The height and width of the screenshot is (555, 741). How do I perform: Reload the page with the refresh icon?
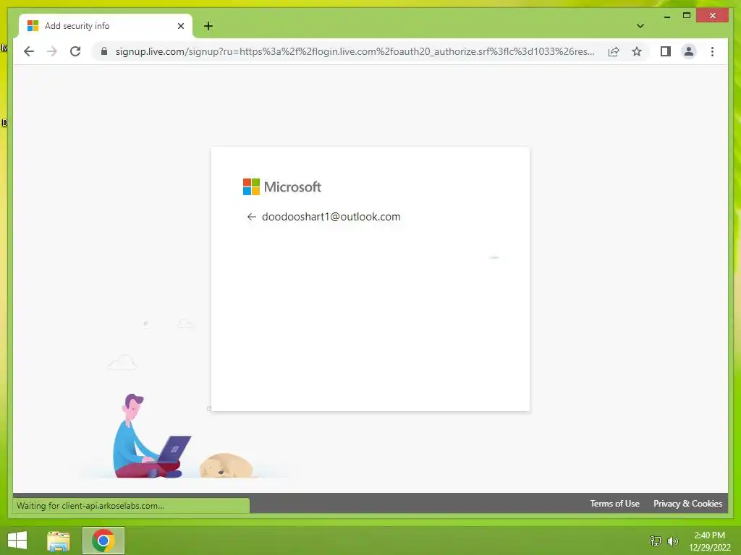coord(75,51)
